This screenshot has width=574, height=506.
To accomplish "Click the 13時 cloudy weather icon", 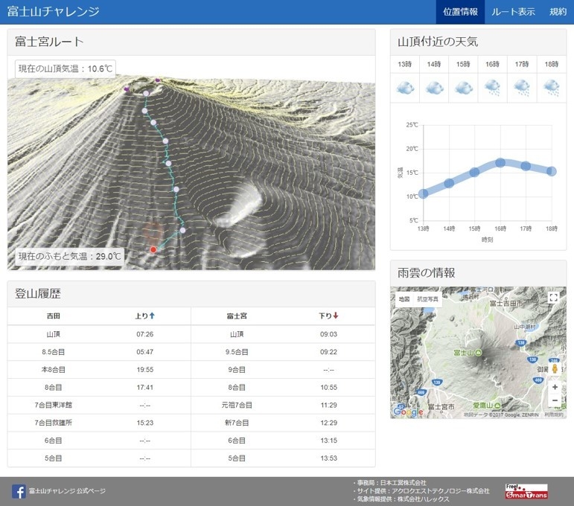I will click(x=405, y=88).
